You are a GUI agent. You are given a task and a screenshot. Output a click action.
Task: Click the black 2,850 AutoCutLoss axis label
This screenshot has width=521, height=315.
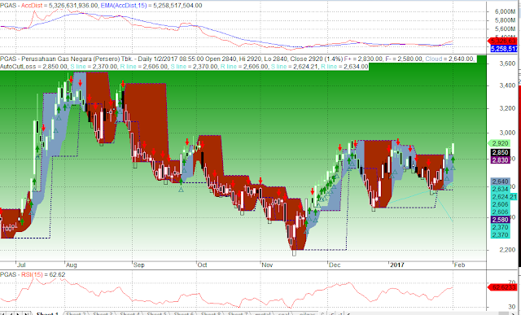pos(500,152)
